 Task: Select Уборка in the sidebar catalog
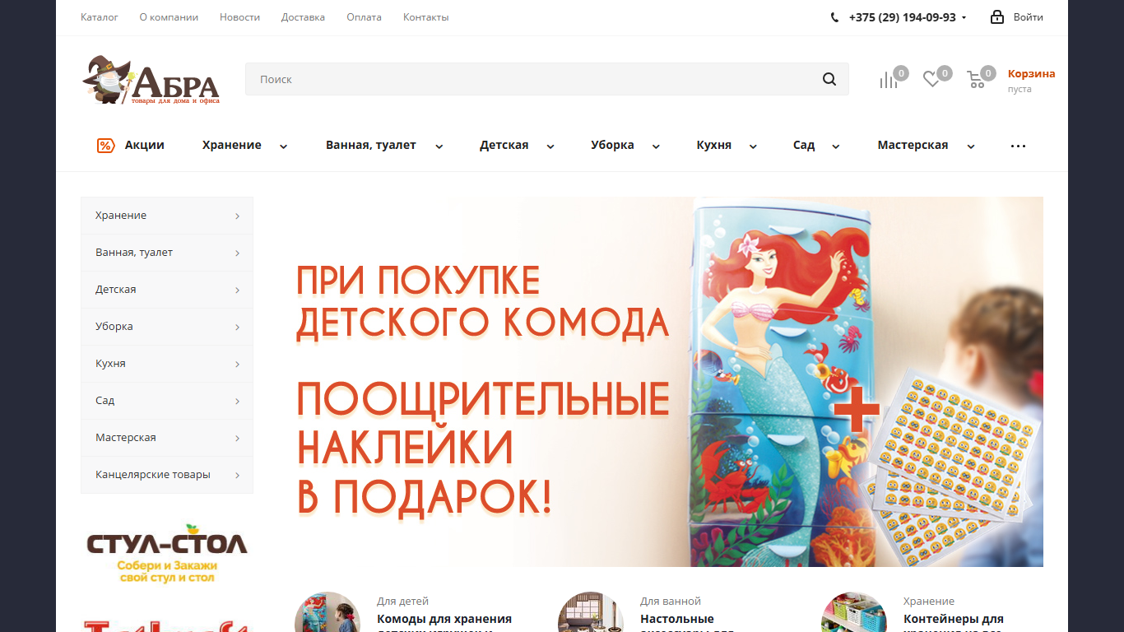pyautogui.click(x=167, y=327)
